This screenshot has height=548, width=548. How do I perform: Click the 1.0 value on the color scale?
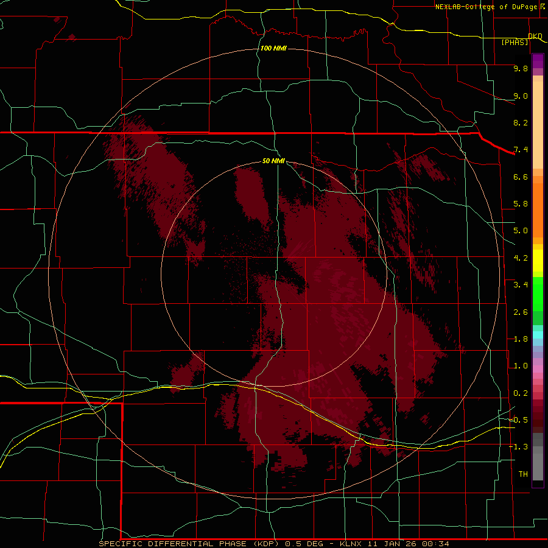pos(521,366)
